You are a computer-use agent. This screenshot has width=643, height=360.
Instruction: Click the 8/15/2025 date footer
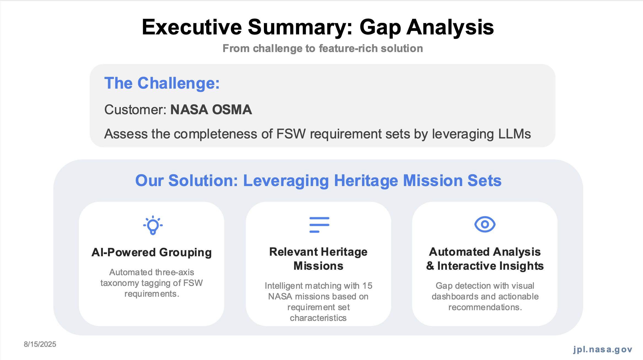[x=40, y=344]
